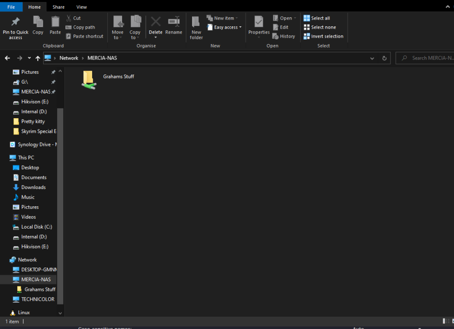Switch to details view icon
Image resolution: width=454 pixels, height=329 pixels.
click(446, 321)
